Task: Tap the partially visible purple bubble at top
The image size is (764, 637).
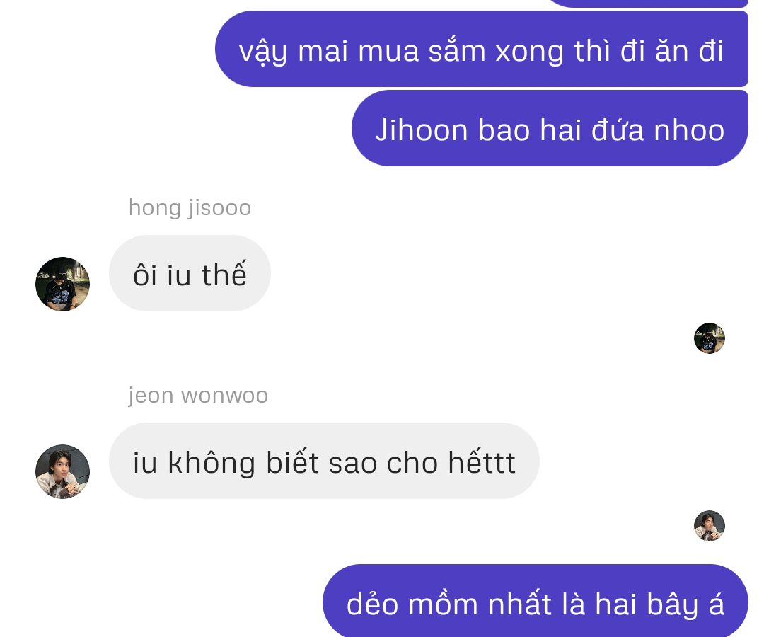Action: coord(648,4)
